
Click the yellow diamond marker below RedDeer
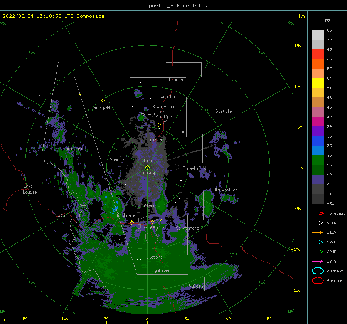pos(158,125)
